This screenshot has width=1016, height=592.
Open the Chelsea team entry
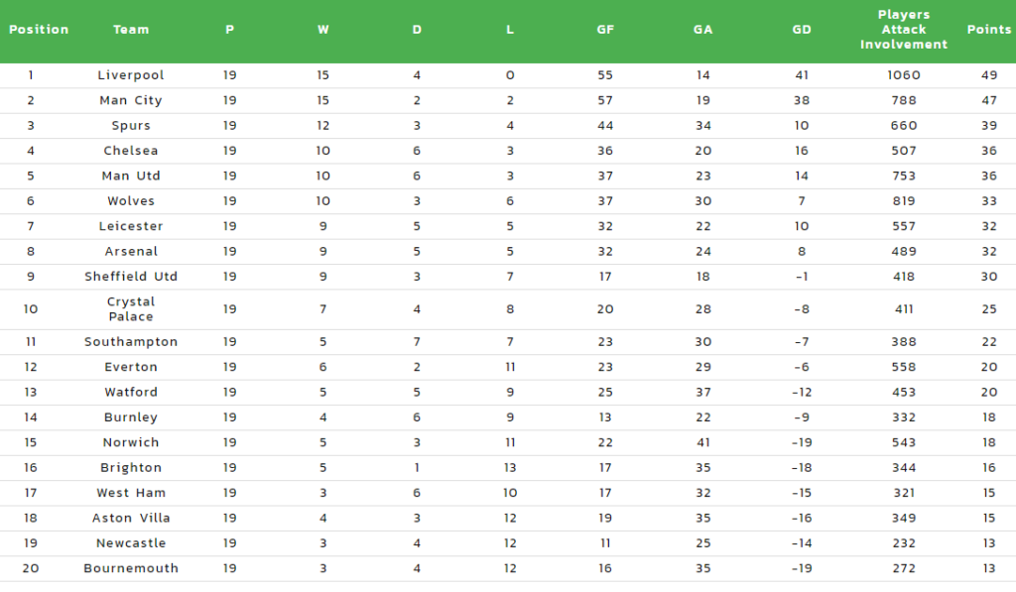(x=131, y=151)
